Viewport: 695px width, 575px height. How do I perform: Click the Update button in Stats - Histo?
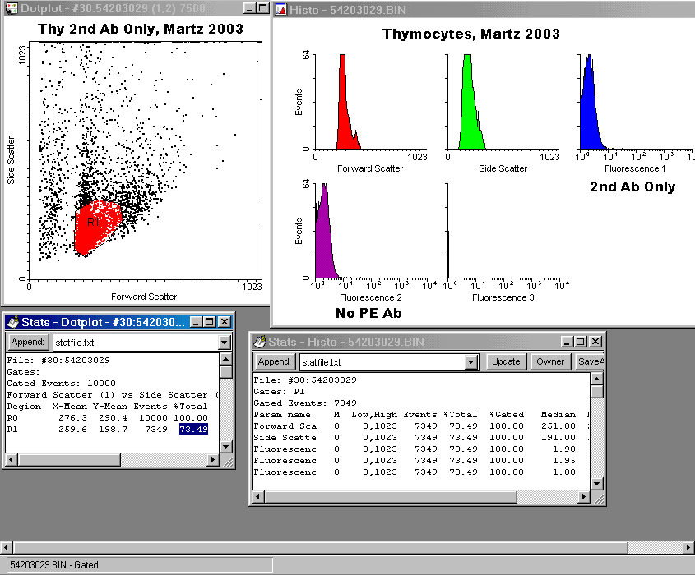[x=506, y=361]
